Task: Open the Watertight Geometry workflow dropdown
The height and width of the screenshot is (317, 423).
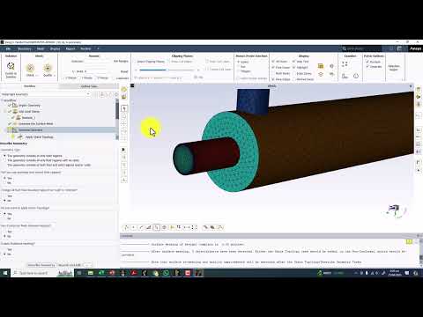Action: pos(88,94)
